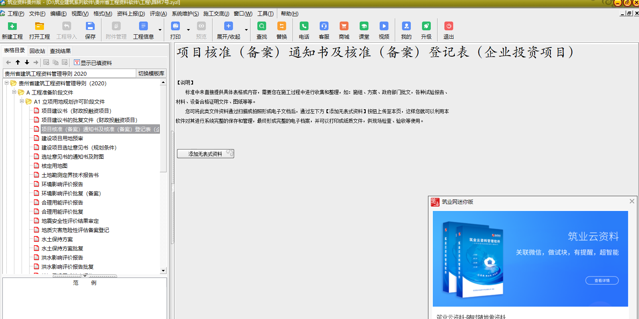The width and height of the screenshot is (639, 319).
Task: Open the 商城 (Store) icon
Action: pyautogui.click(x=344, y=26)
